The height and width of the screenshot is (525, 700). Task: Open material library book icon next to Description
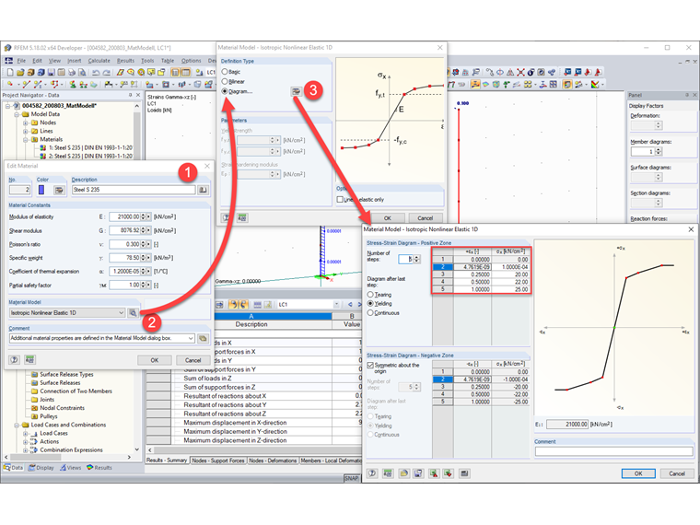pyautogui.click(x=204, y=190)
